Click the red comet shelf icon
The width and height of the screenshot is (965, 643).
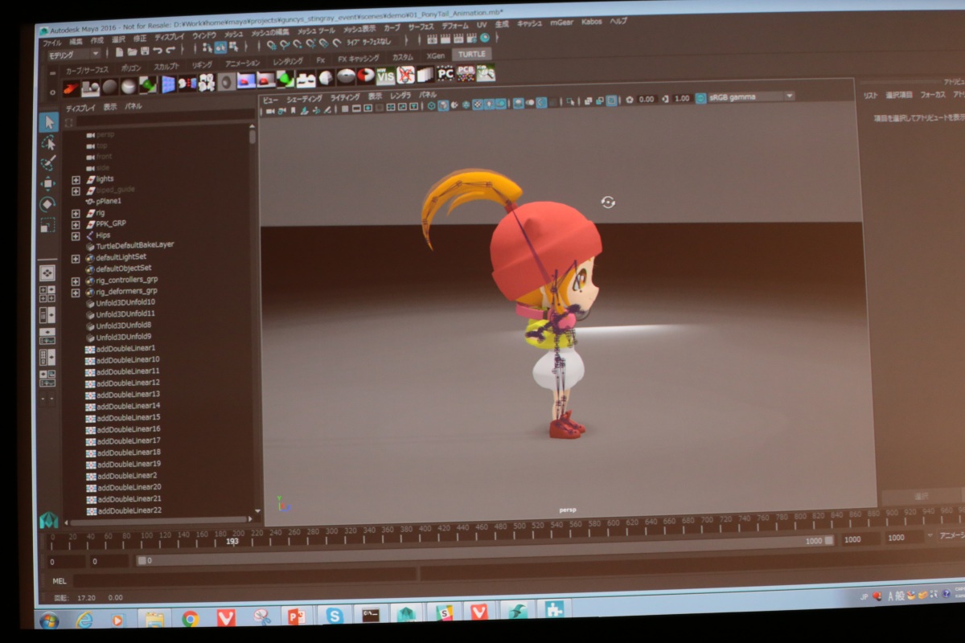coord(71,88)
